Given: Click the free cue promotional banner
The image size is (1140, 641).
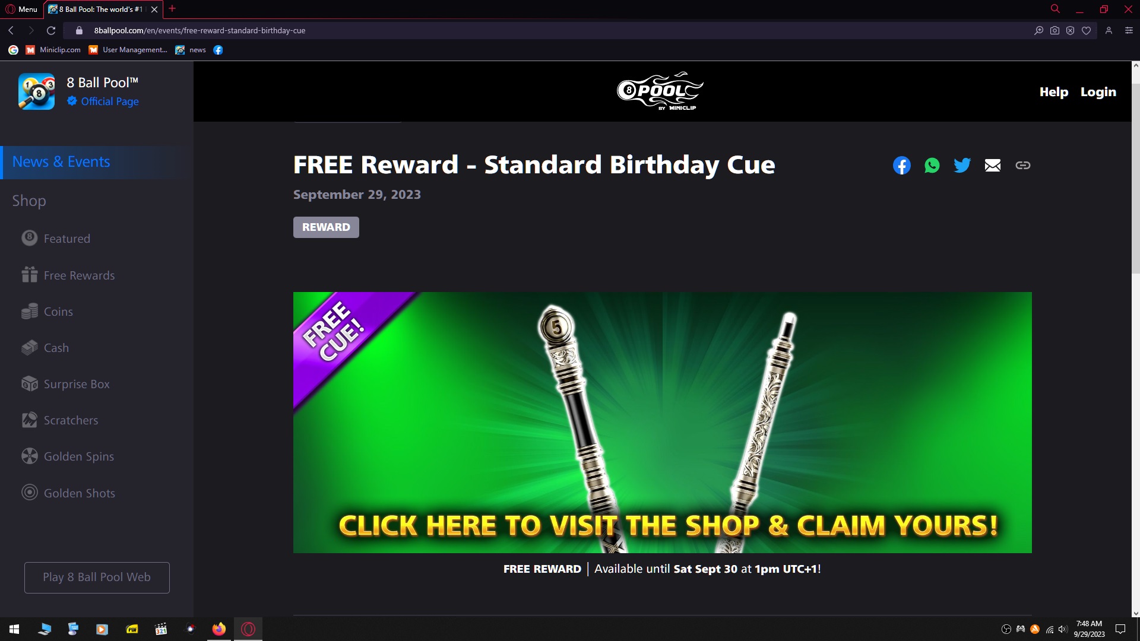Looking at the screenshot, I should pos(662,422).
